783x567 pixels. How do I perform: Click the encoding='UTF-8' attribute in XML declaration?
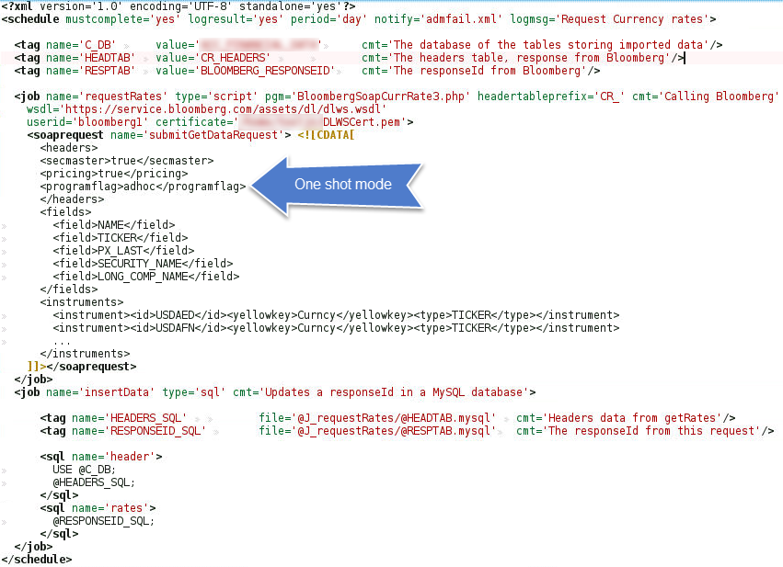(x=180, y=6)
